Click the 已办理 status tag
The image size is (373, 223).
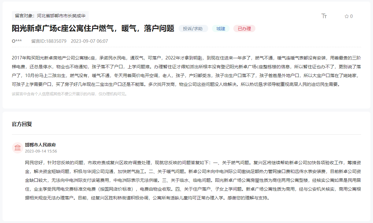click(244, 29)
